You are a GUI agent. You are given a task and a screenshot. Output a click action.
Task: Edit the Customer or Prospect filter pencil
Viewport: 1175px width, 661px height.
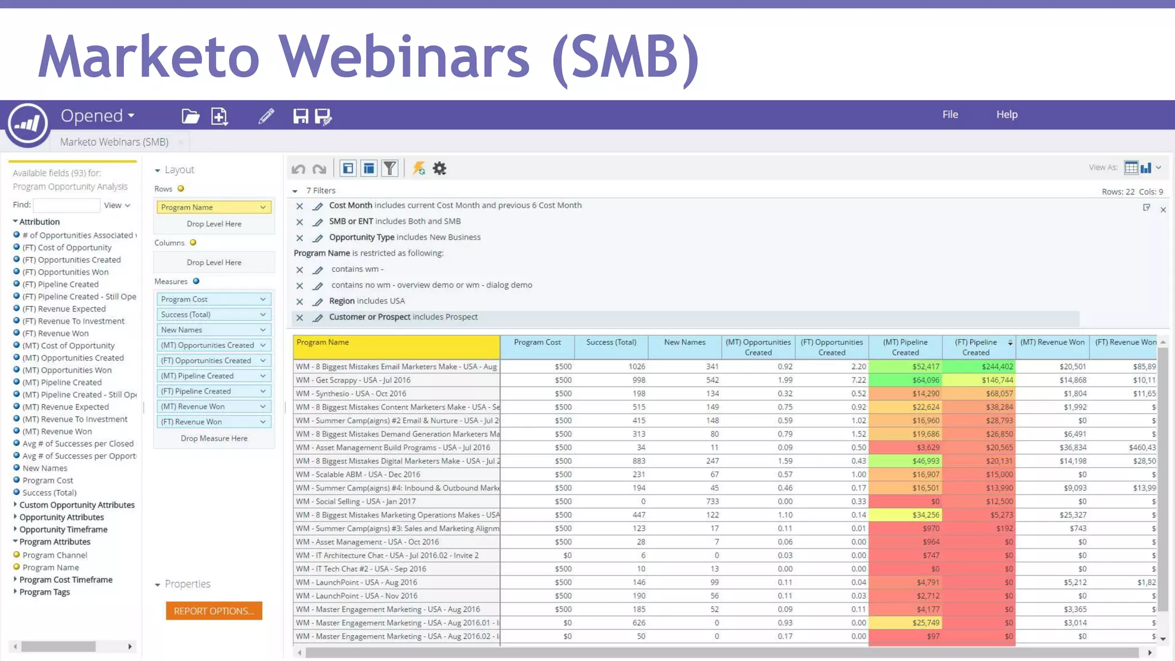(x=317, y=317)
